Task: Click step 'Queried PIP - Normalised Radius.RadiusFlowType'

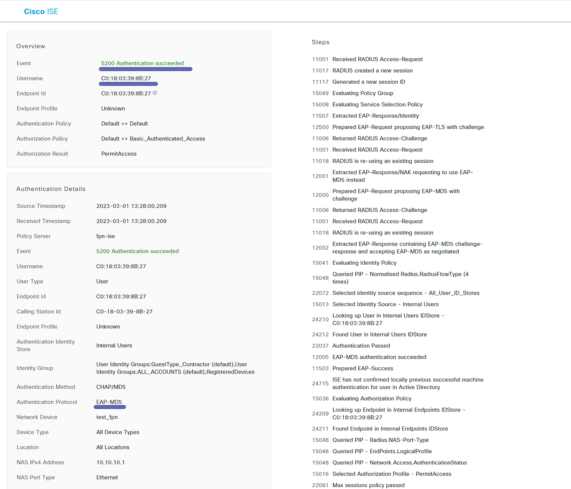Action: click(x=390, y=278)
